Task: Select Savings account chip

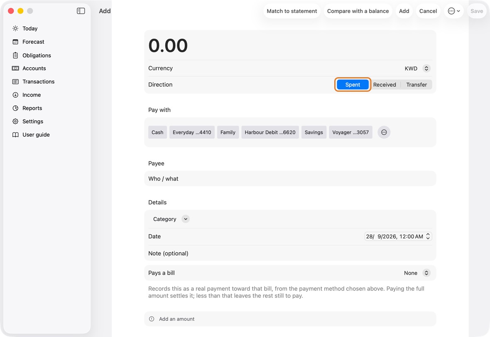Action: (314, 132)
